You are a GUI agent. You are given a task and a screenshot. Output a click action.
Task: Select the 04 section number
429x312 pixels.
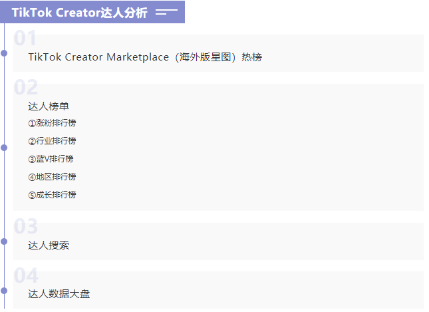point(26,275)
